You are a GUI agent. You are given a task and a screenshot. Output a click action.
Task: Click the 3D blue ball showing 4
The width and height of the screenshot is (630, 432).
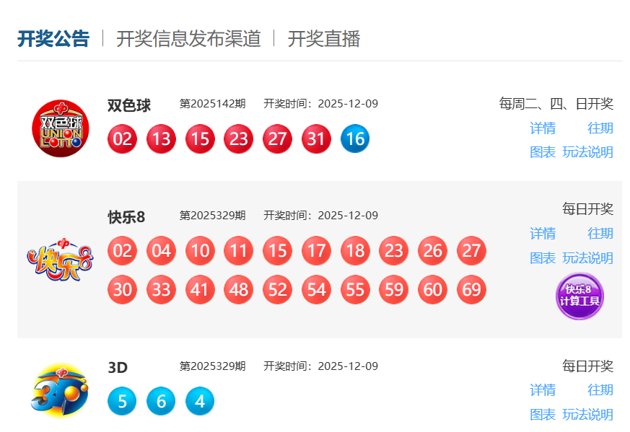point(200,401)
